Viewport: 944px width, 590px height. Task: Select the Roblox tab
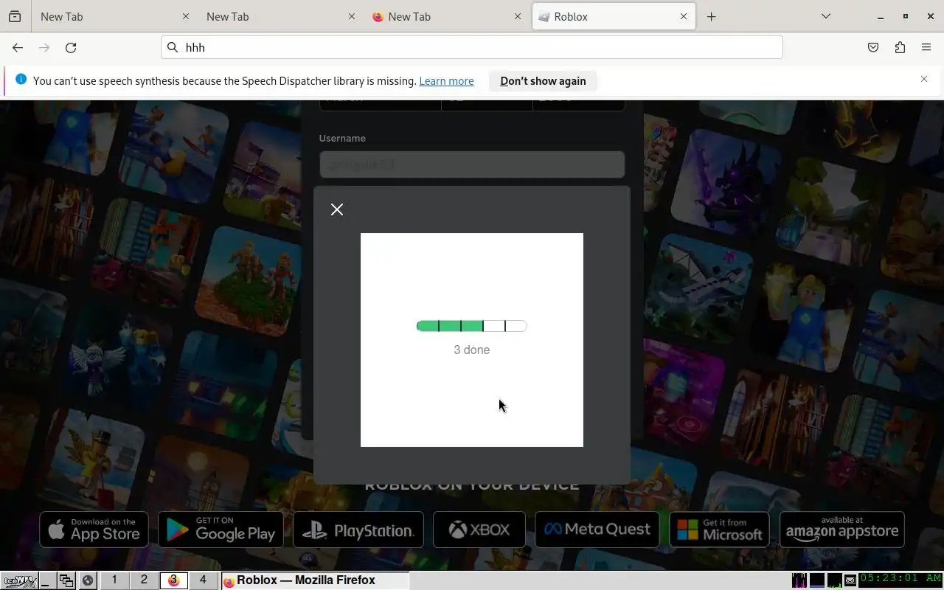(x=614, y=16)
